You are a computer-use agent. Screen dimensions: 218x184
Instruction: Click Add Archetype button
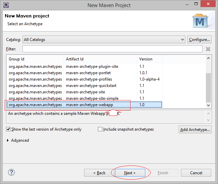pyautogui.click(x=195, y=130)
